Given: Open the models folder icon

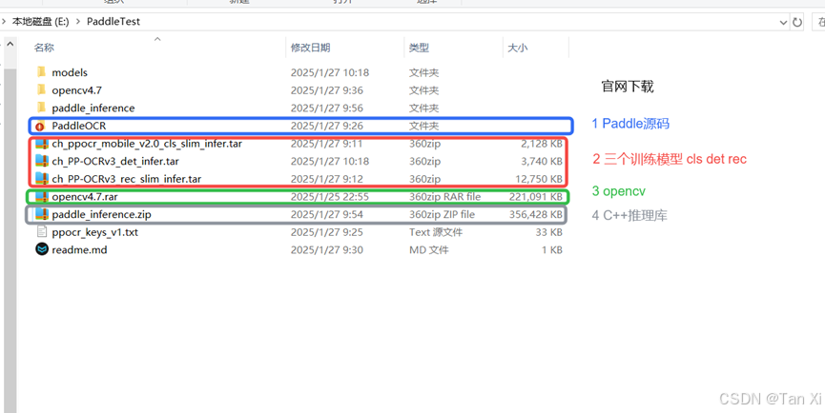Looking at the screenshot, I should pyautogui.click(x=42, y=72).
